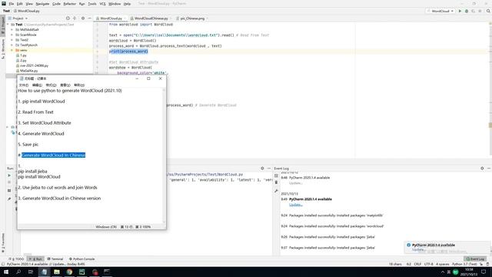Image resolution: width=492 pixels, height=277 pixels.
Task: Open the first menu in Notepad window
Action: pyautogui.click(x=24, y=85)
